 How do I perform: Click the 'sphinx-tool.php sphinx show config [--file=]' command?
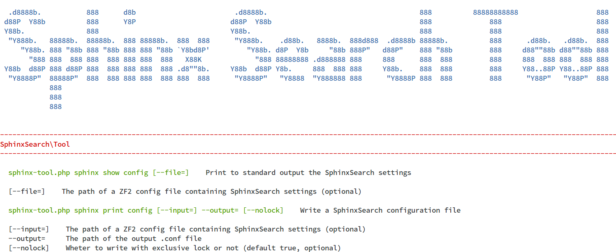(x=99, y=173)
